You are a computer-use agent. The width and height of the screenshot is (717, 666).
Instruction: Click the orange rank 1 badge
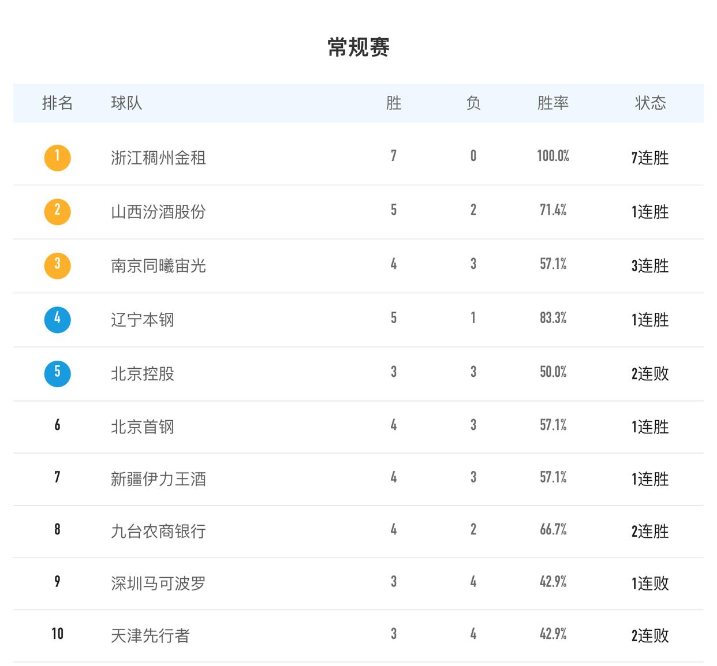tap(57, 158)
